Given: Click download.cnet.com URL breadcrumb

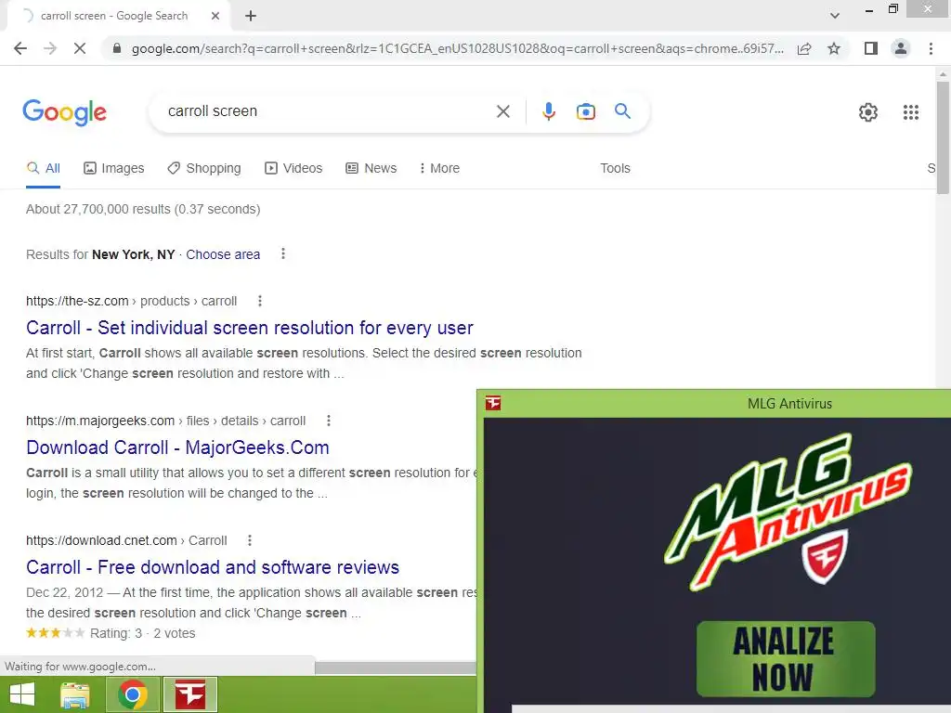Looking at the screenshot, I should click(126, 541).
